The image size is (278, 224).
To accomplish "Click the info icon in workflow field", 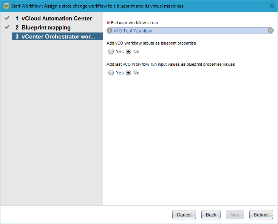I will point(110,31).
